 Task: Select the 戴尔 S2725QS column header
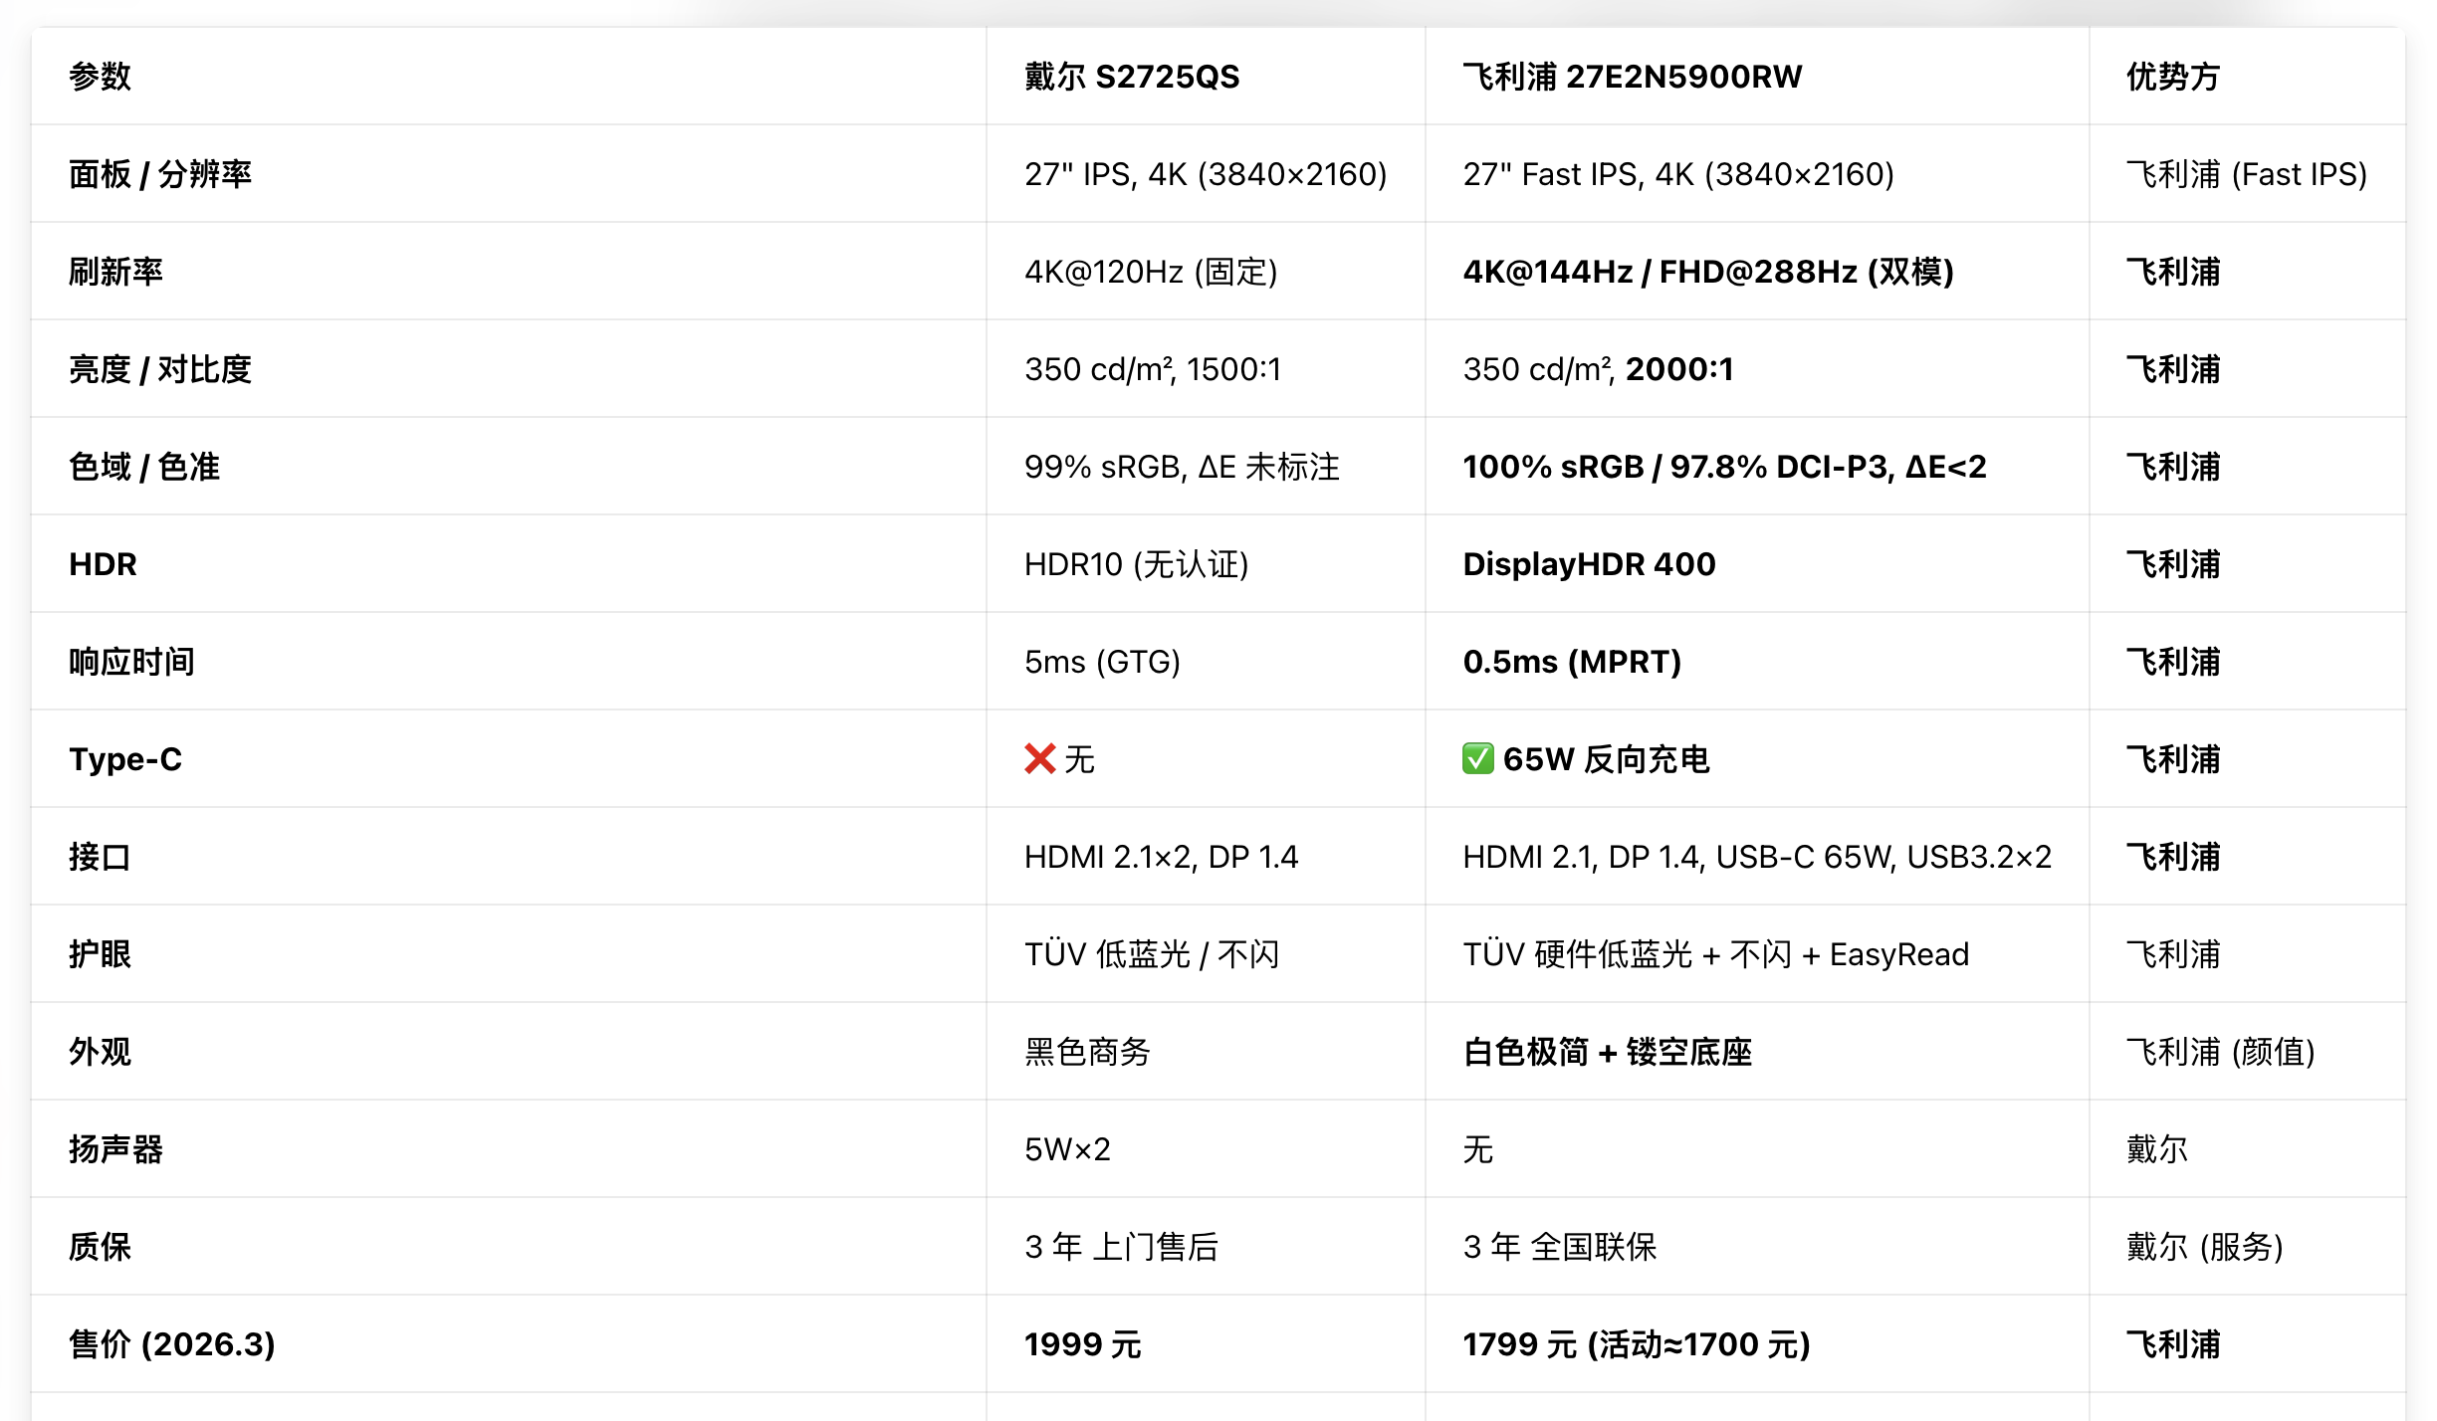[1132, 77]
